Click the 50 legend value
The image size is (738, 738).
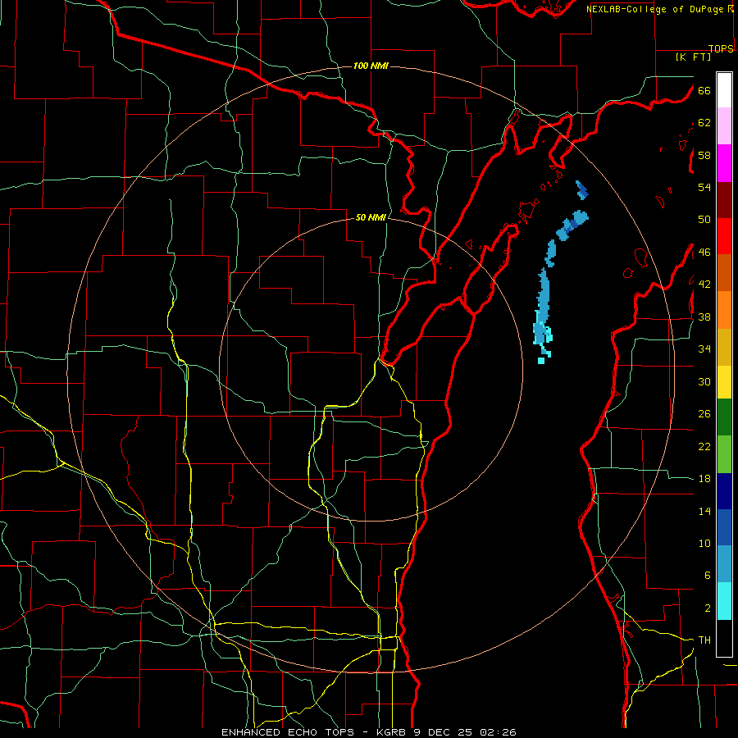704,220
